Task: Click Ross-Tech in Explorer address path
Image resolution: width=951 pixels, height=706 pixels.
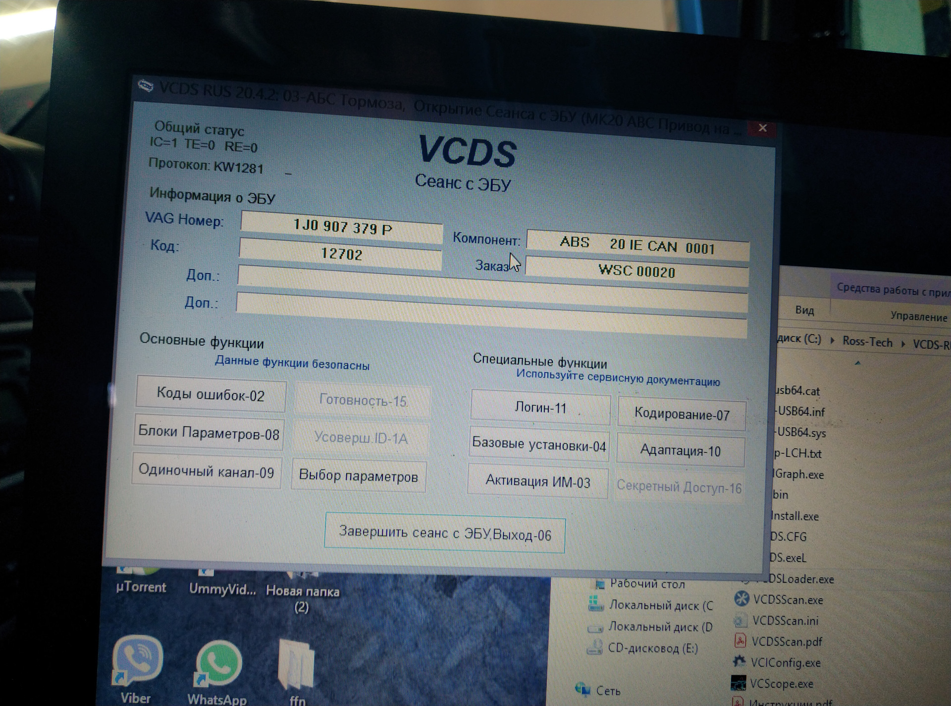Action: [x=867, y=342]
